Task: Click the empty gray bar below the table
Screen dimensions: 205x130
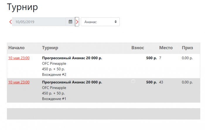Action: pos(104,114)
